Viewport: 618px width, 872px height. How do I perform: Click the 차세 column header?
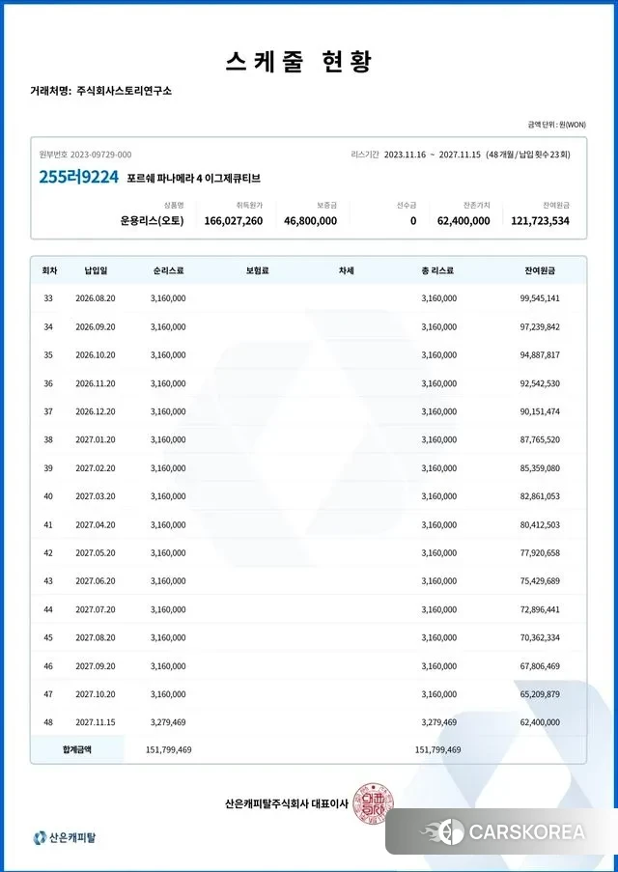[346, 270]
